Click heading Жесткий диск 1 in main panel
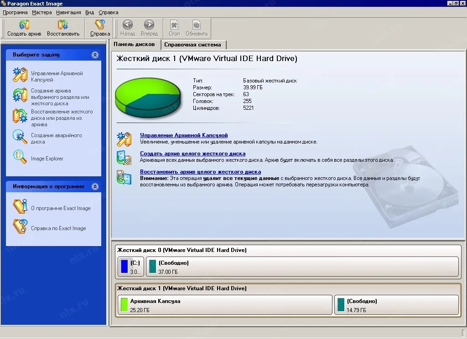Viewport: 467px width, 339px height. click(x=207, y=58)
